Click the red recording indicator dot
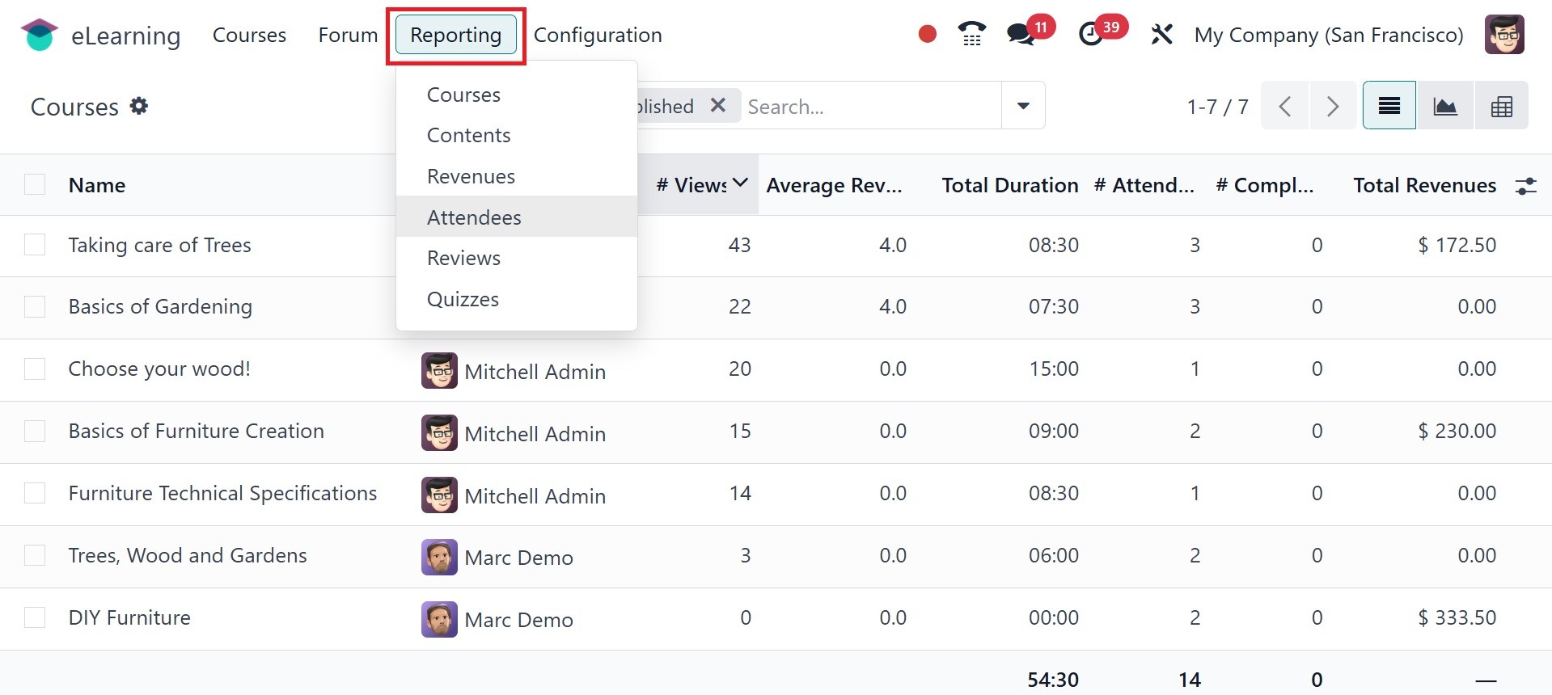1552x695 pixels. click(x=928, y=34)
